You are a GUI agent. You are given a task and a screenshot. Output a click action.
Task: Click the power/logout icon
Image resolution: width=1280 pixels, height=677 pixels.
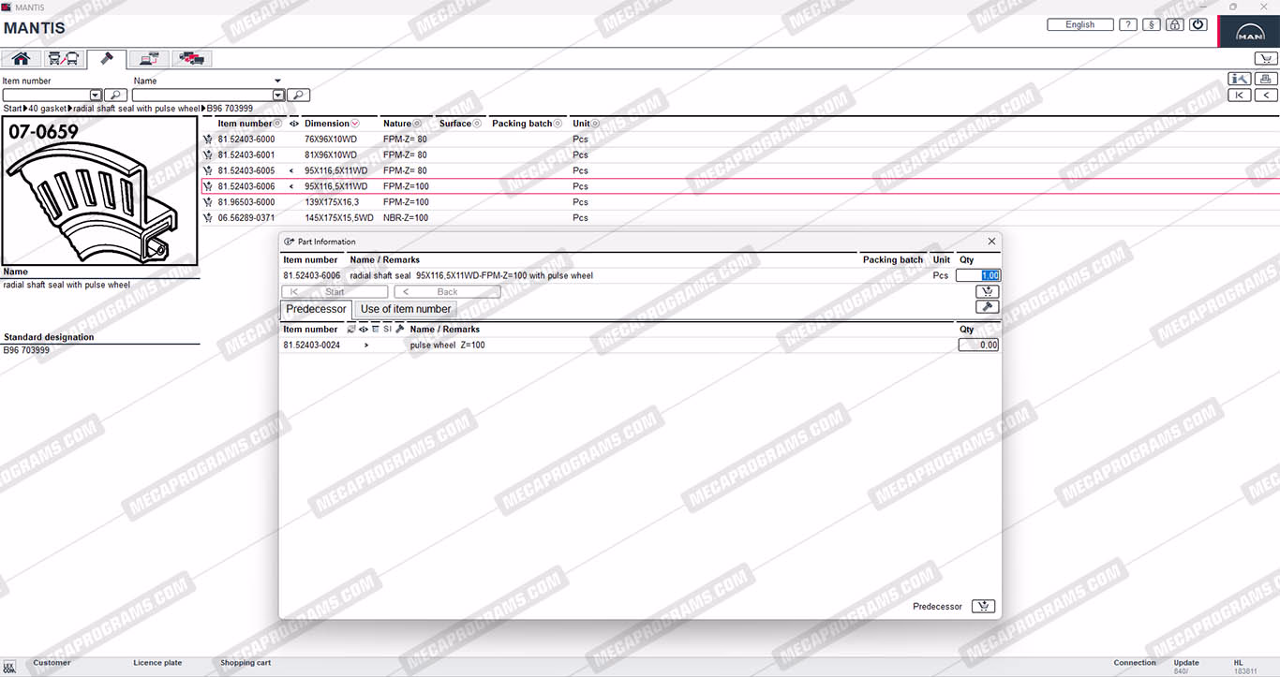click(1198, 25)
